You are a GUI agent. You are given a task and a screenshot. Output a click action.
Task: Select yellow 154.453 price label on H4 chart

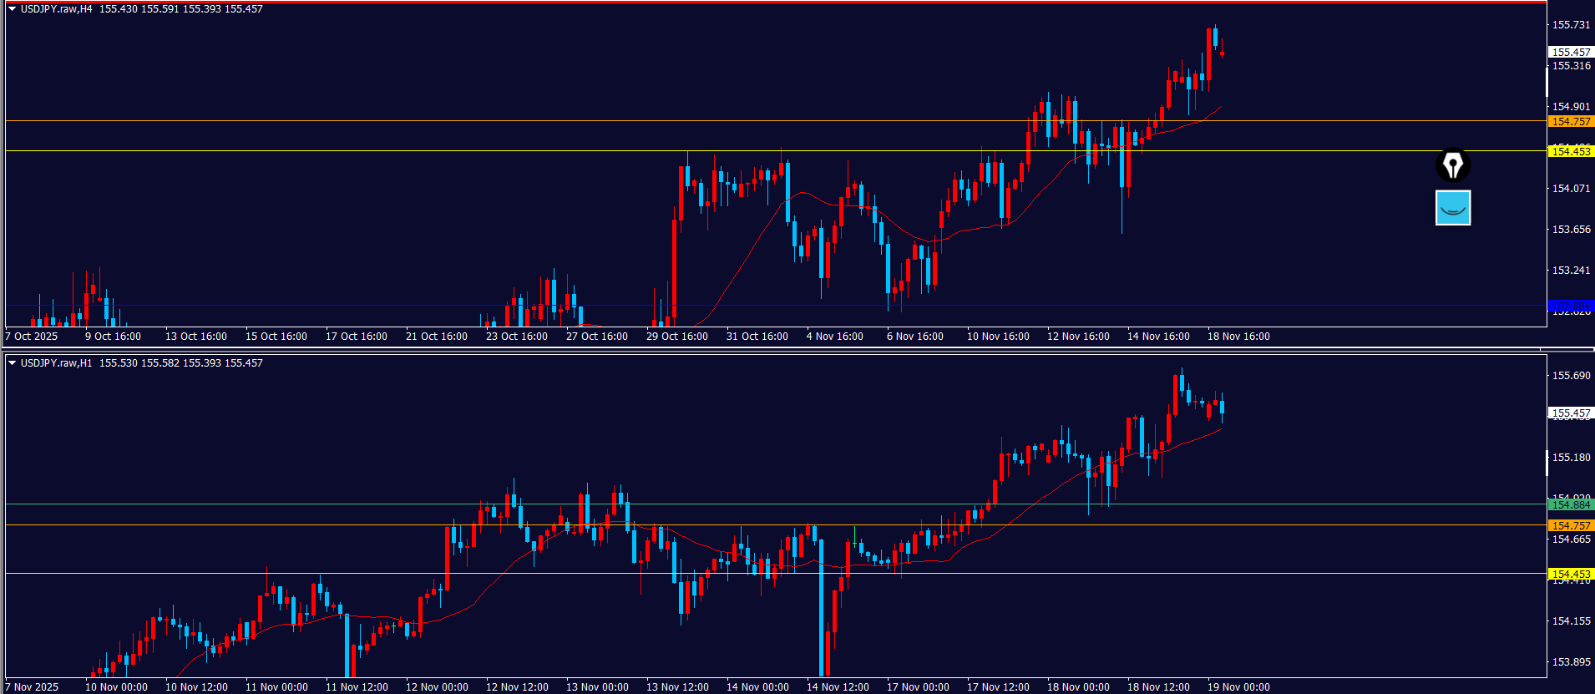click(1571, 151)
